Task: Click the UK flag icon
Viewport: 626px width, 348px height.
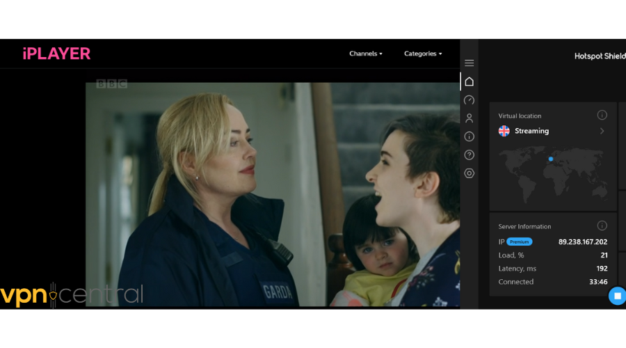Action: [504, 131]
